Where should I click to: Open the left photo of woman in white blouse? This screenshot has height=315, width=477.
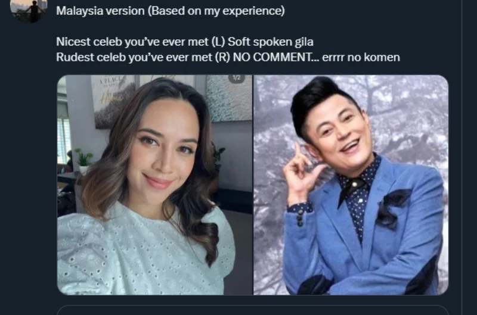[x=155, y=185]
